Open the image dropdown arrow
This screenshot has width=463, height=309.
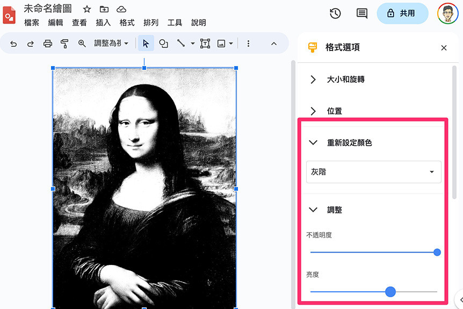[x=231, y=44]
